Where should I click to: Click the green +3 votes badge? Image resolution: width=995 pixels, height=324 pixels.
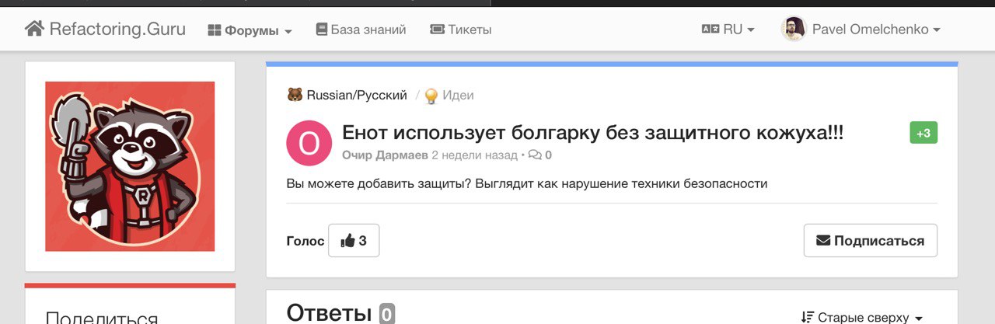pos(923,133)
